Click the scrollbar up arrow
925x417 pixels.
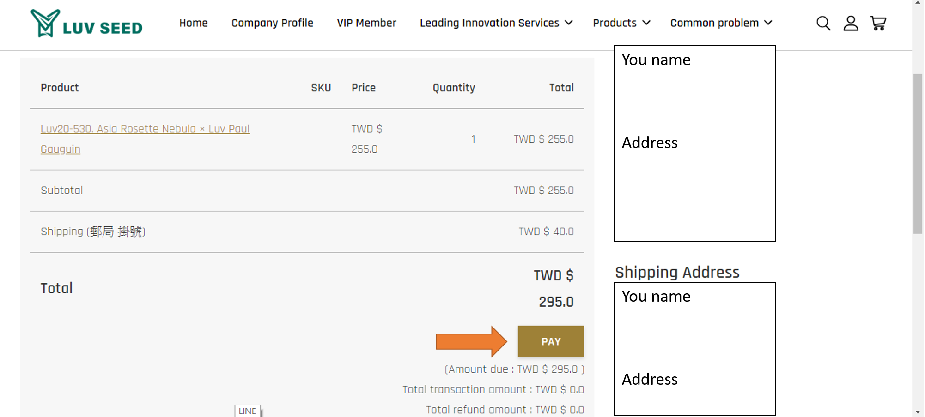click(918, 4)
